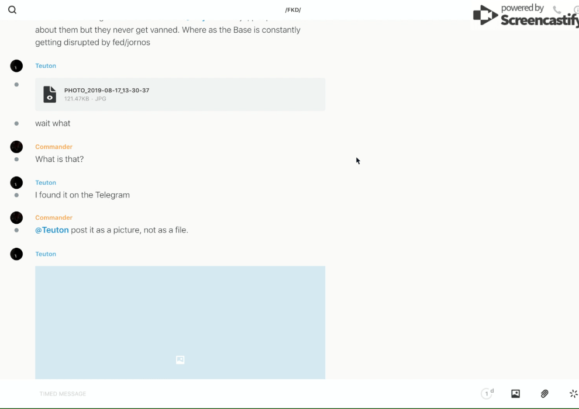Click the @Teuton mention link
The width and height of the screenshot is (579, 409).
point(52,230)
